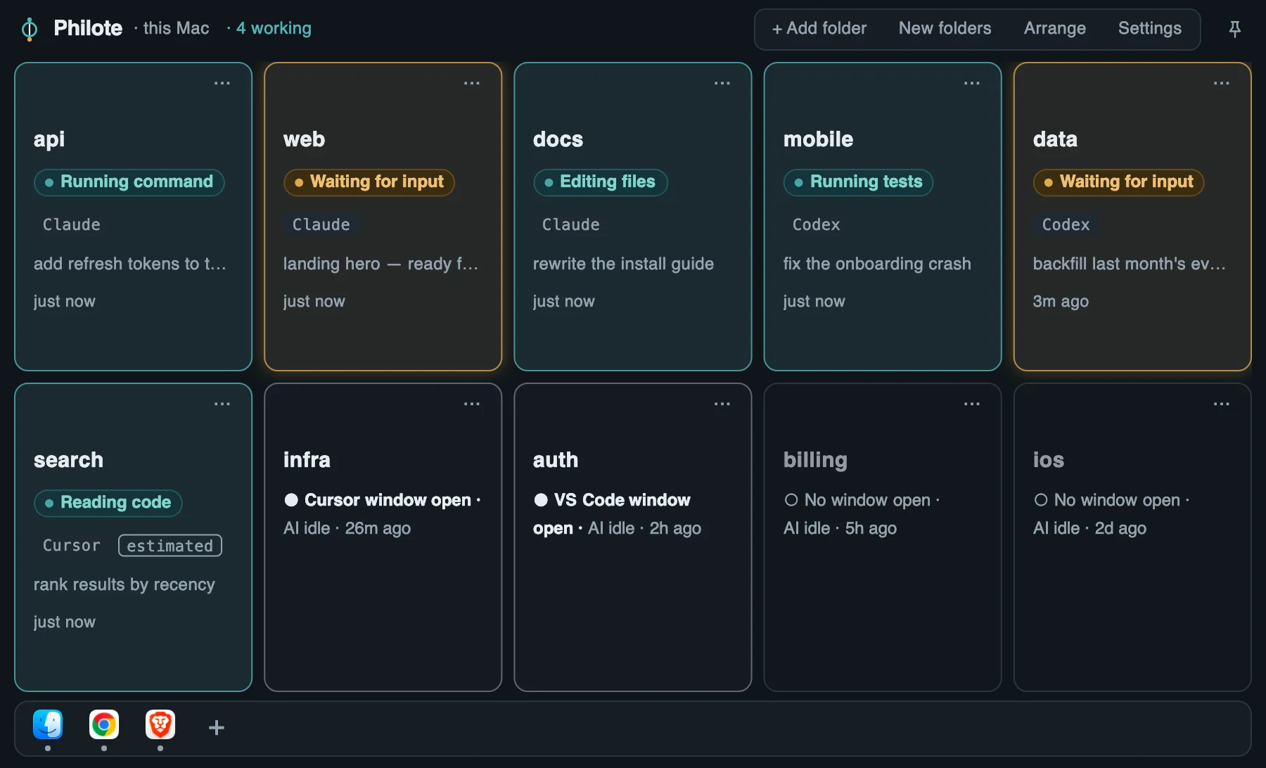Open the infra card's more options menu
The height and width of the screenshot is (768, 1266).
(472, 404)
